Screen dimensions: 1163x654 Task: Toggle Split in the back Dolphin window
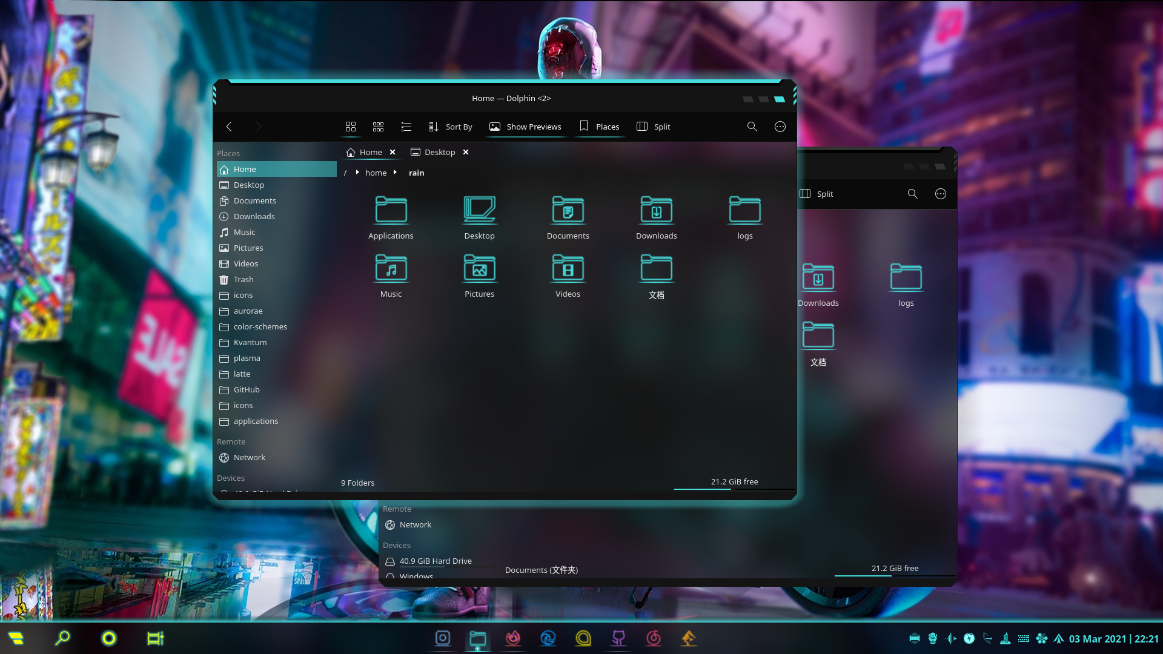coord(817,194)
